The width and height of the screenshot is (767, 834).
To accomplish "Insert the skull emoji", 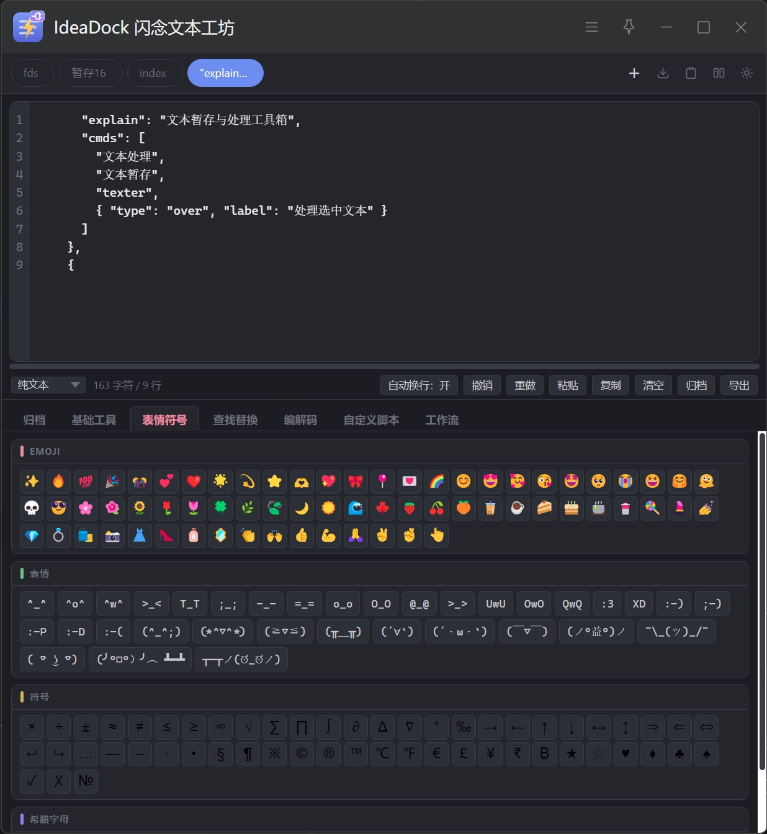I will pyautogui.click(x=32, y=508).
